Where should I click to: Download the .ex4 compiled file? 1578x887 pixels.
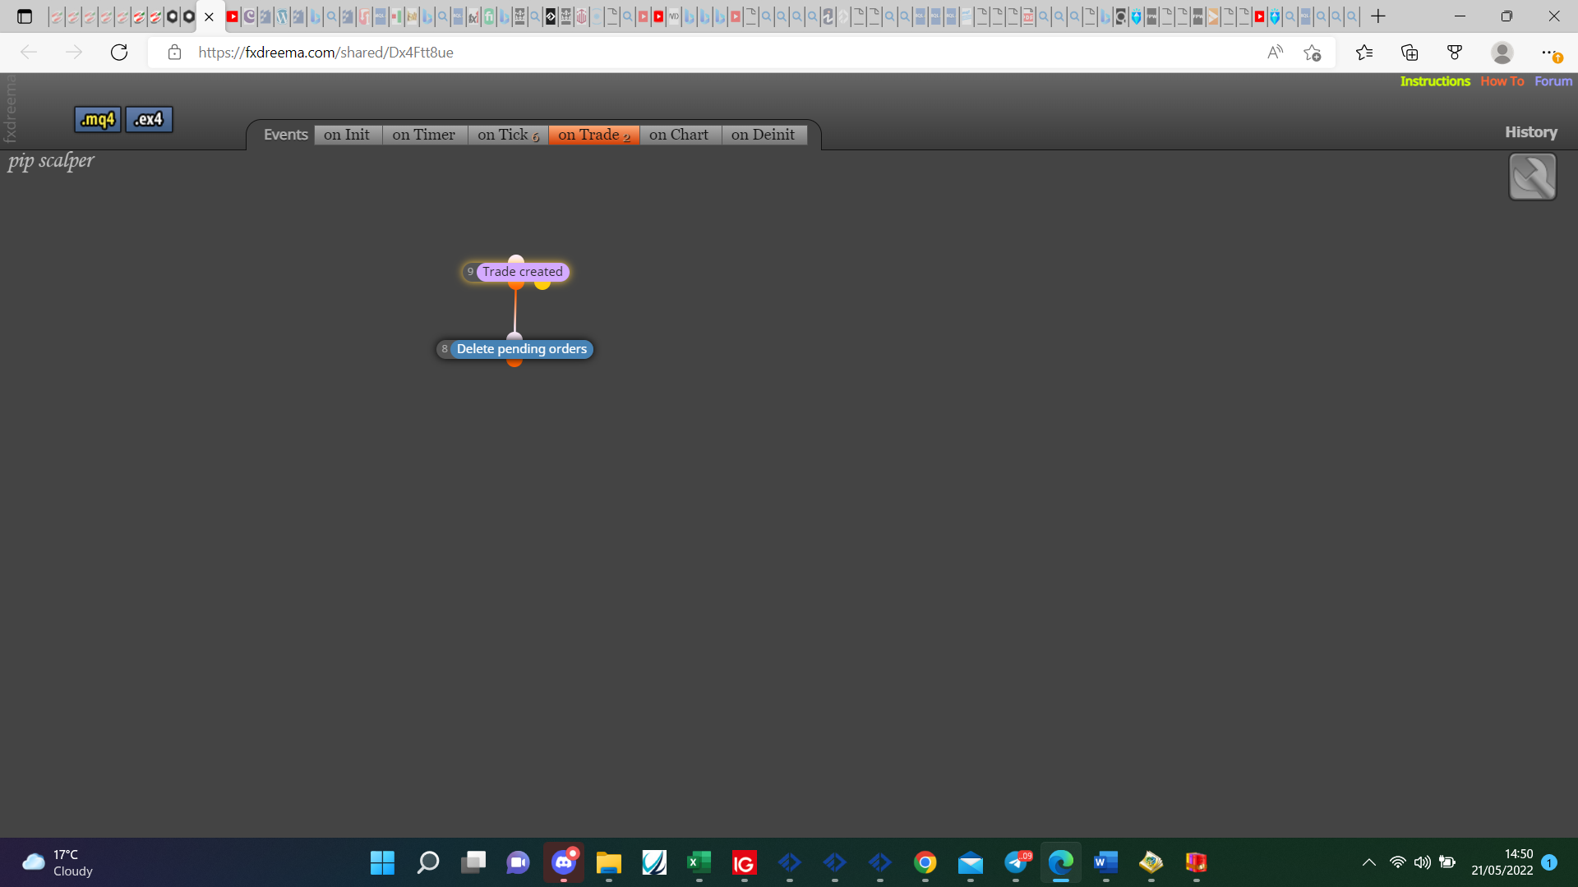[x=149, y=120]
